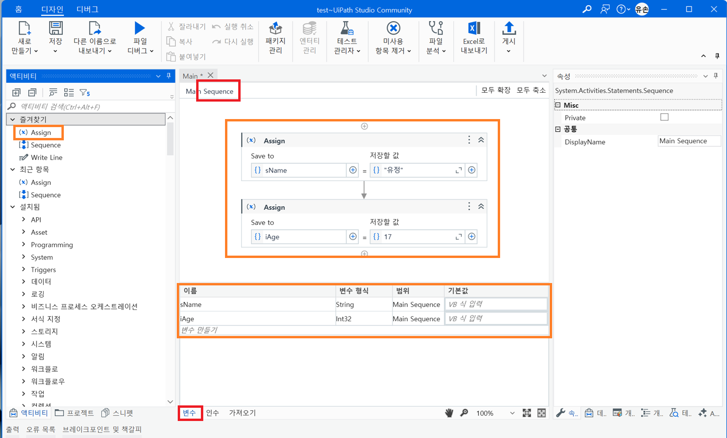Select the pan hand tool

(x=449, y=413)
